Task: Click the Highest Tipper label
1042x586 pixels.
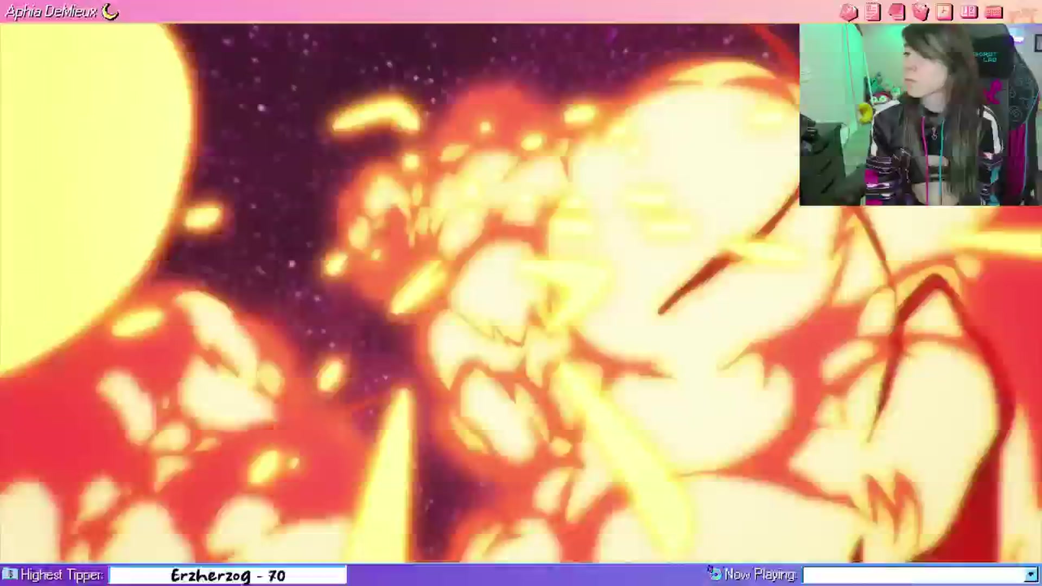Action: [61, 575]
